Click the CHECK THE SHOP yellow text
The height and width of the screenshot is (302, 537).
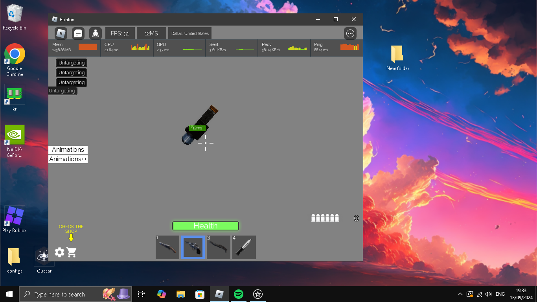pos(71,229)
